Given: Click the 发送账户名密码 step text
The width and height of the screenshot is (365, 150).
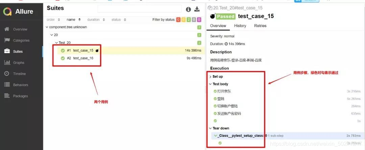Looking at the screenshot, I should coord(229,114).
